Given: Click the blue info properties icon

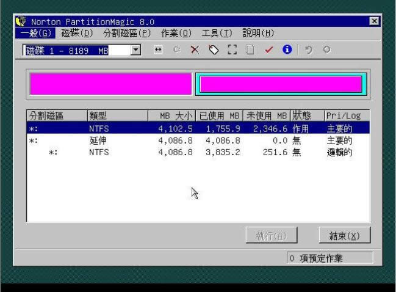Looking at the screenshot, I should [x=287, y=50].
